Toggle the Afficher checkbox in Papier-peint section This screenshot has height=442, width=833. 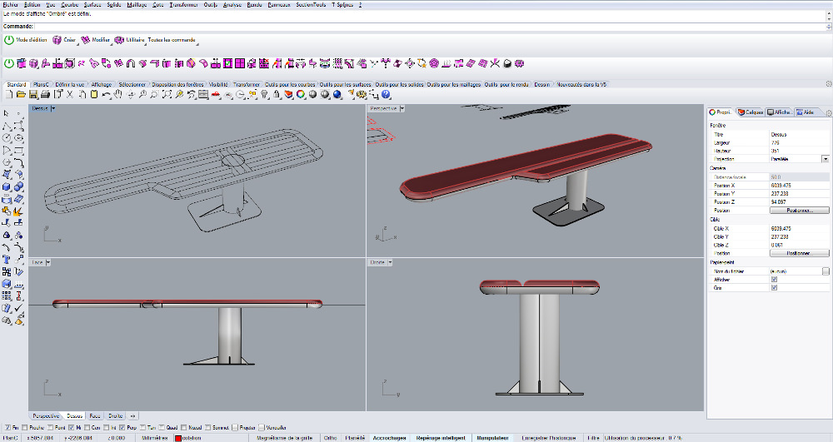coord(775,279)
